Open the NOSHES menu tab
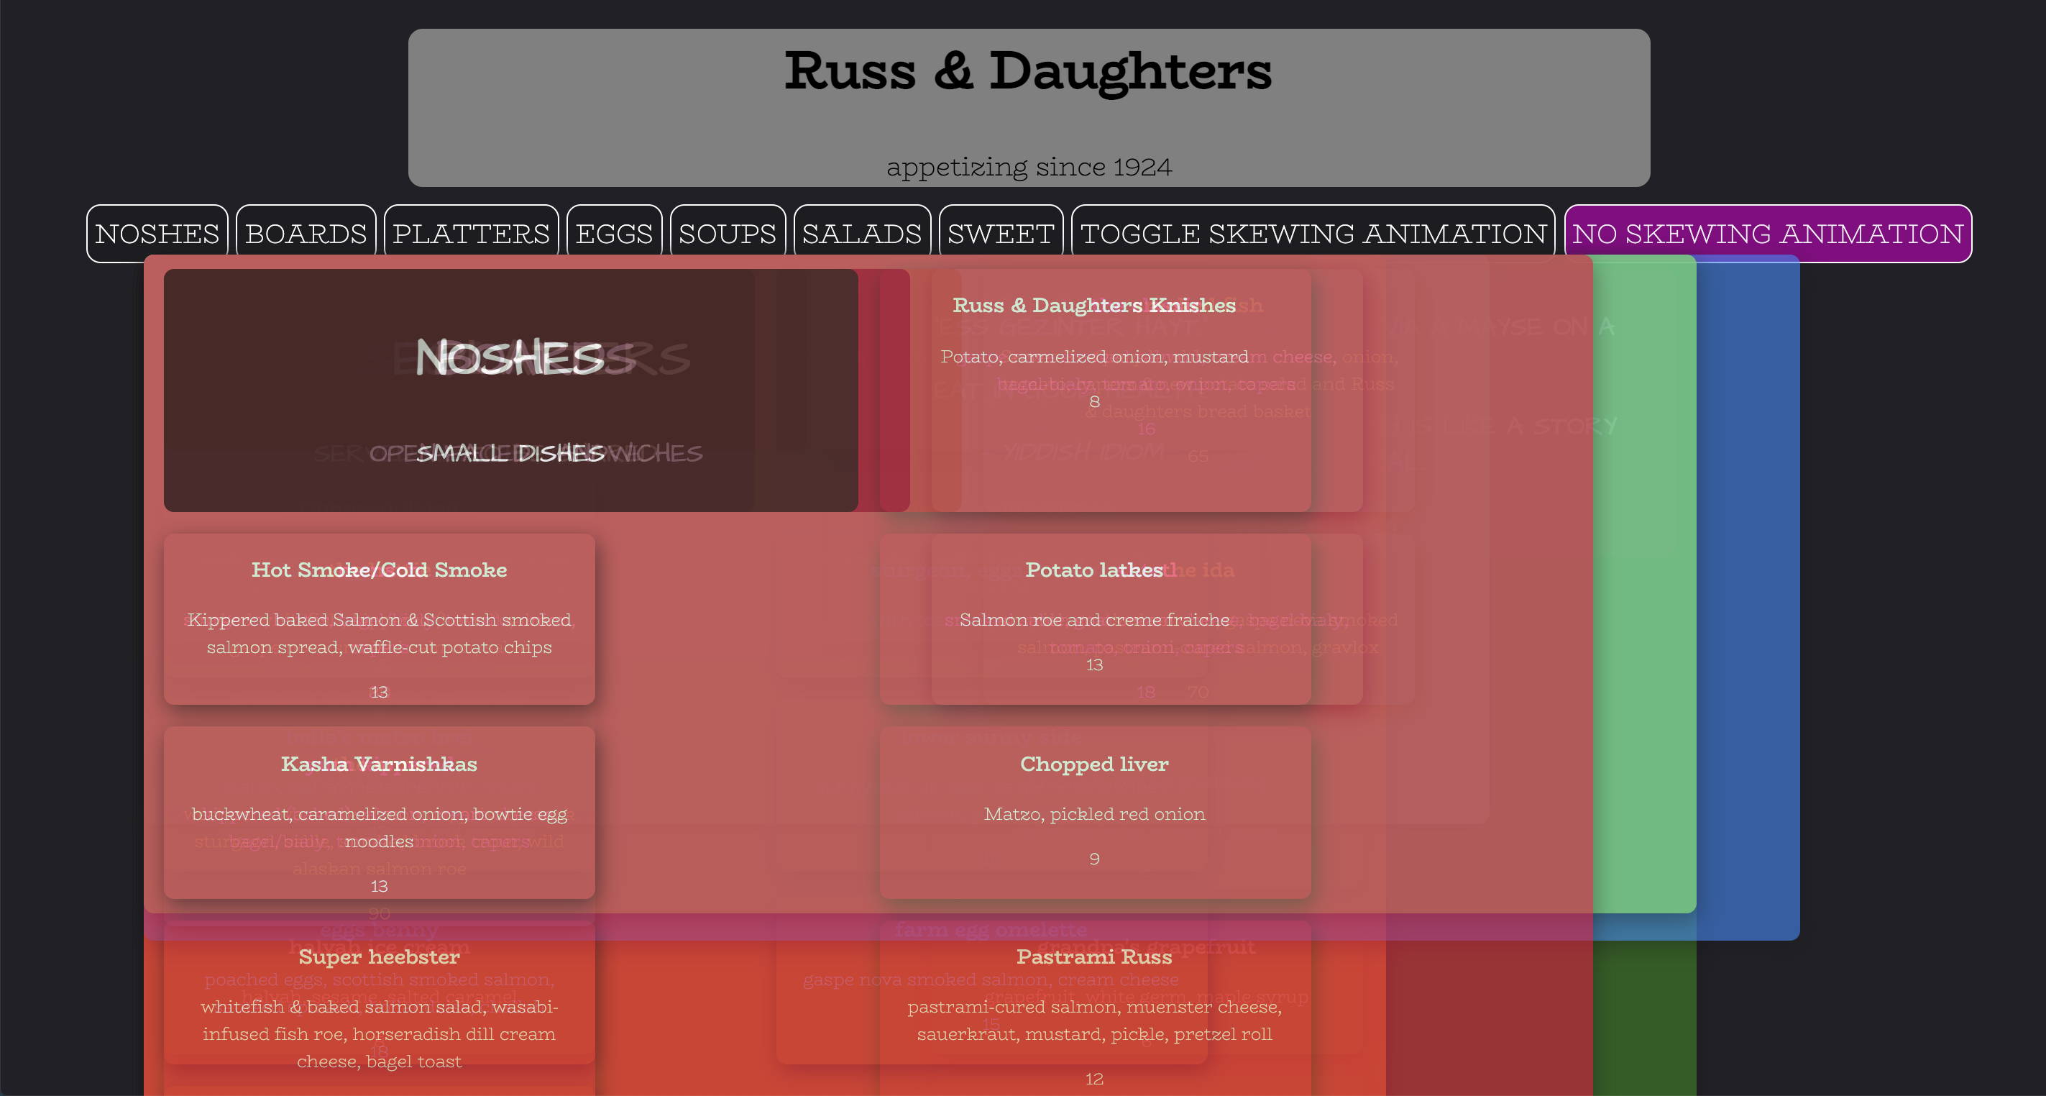2046x1096 pixels. tap(157, 233)
